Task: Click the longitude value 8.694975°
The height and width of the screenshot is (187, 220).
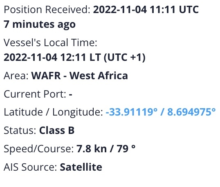Action: tap(191, 112)
